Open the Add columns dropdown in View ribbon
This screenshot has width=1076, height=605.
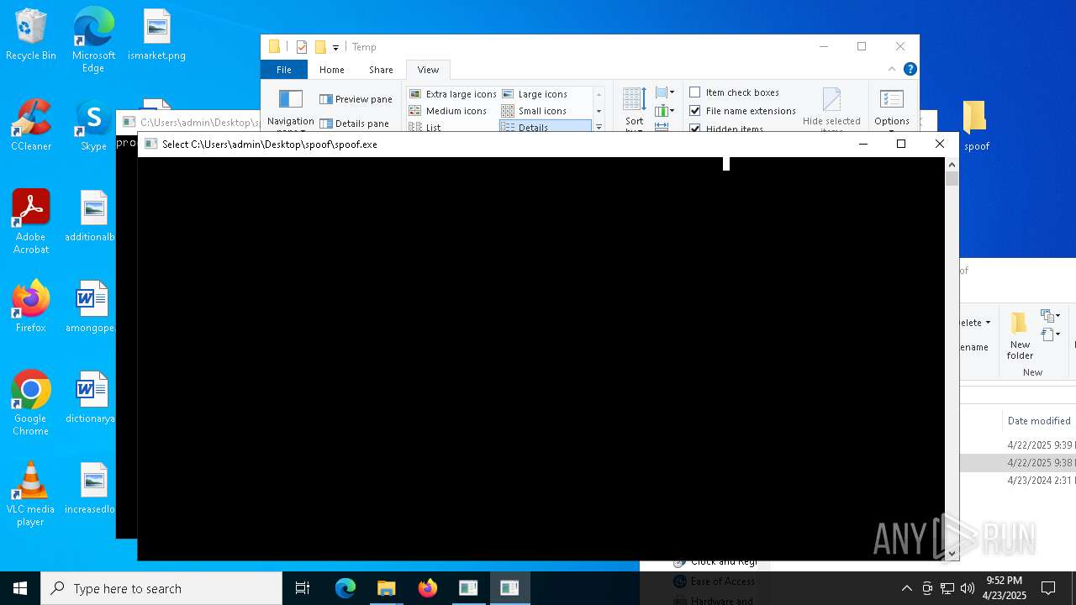(x=664, y=110)
